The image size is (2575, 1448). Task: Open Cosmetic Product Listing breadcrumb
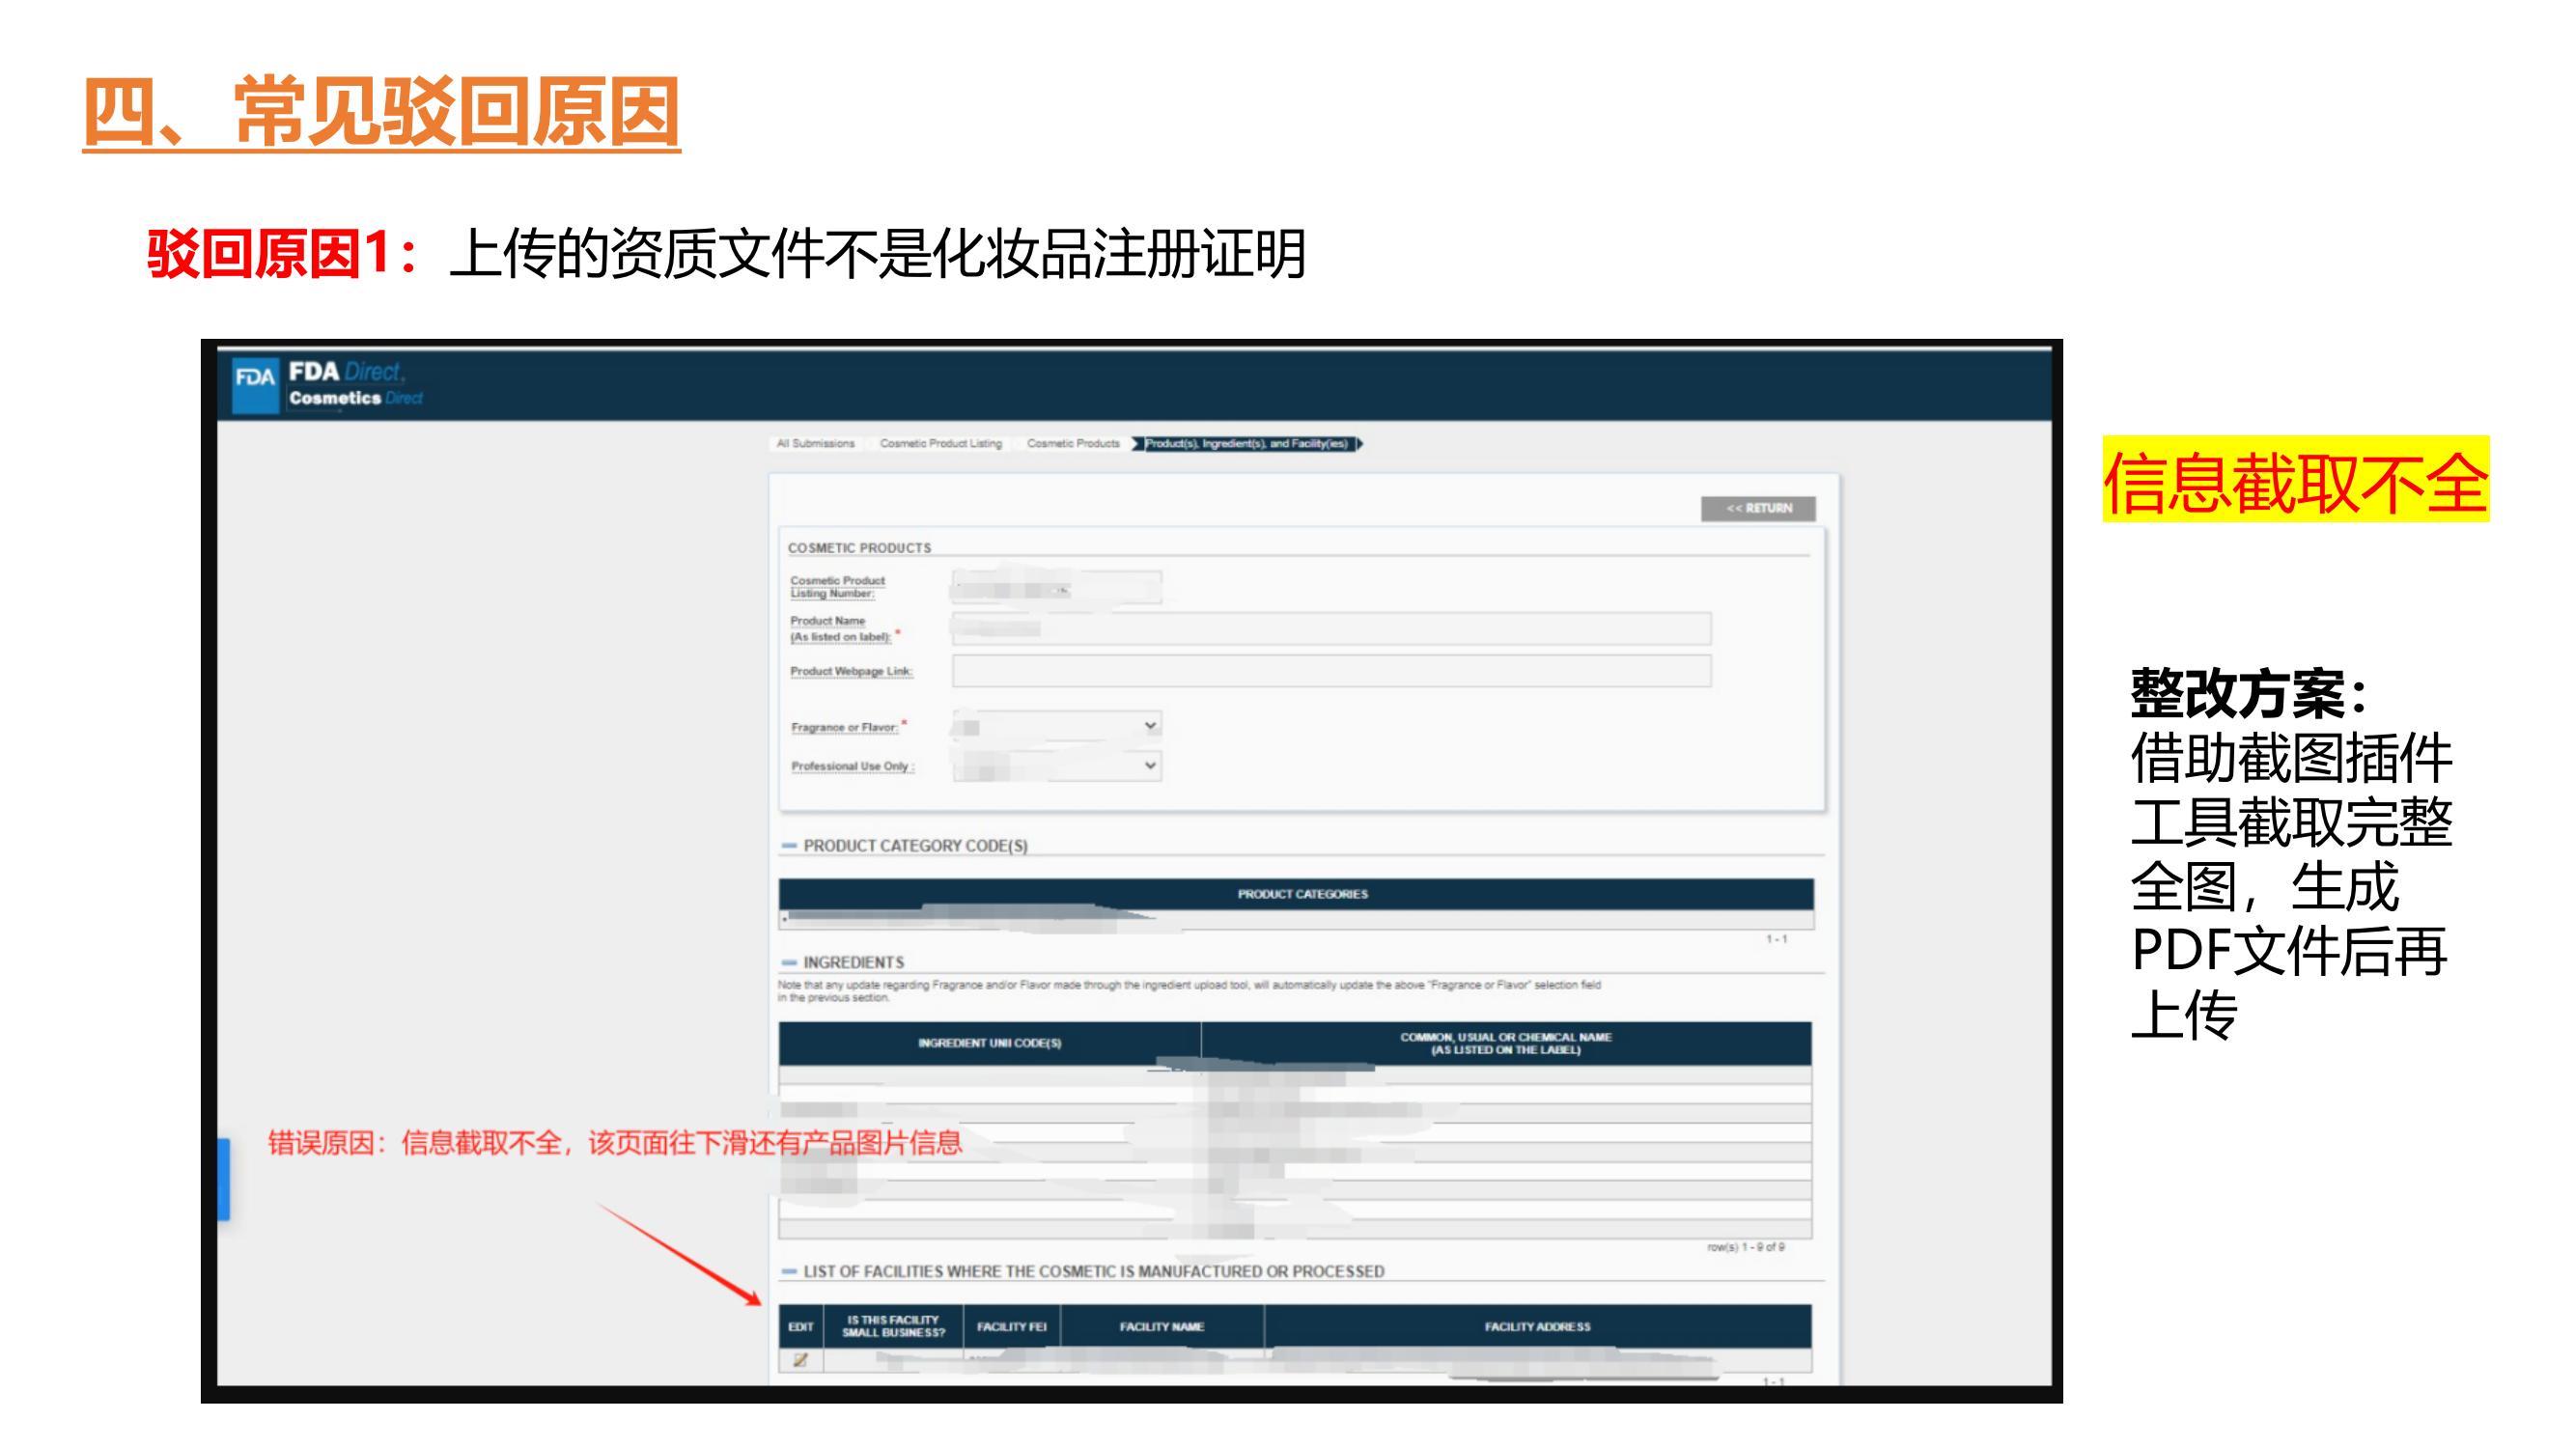[x=939, y=444]
